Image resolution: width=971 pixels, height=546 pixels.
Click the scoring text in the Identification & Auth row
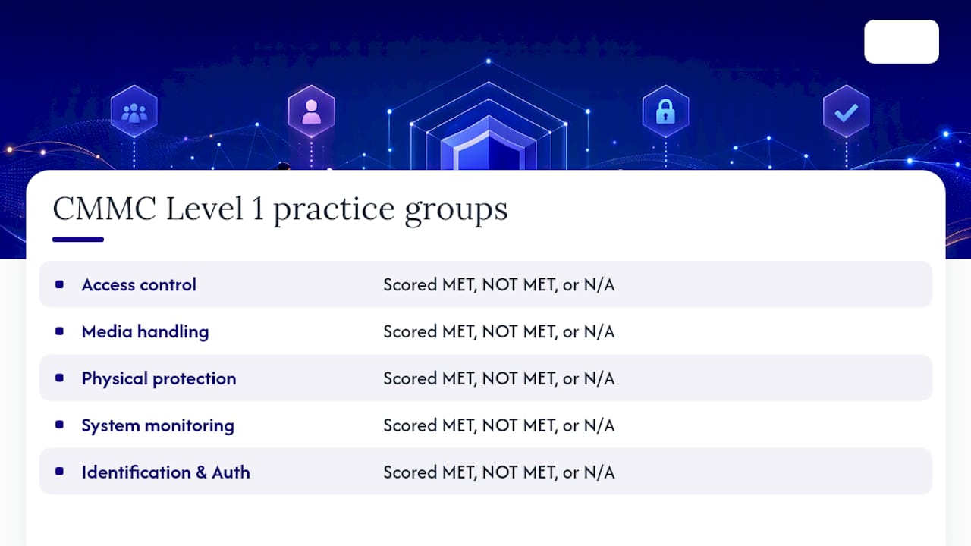498,472
